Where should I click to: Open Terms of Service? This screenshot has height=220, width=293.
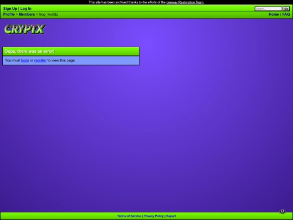click(x=129, y=216)
